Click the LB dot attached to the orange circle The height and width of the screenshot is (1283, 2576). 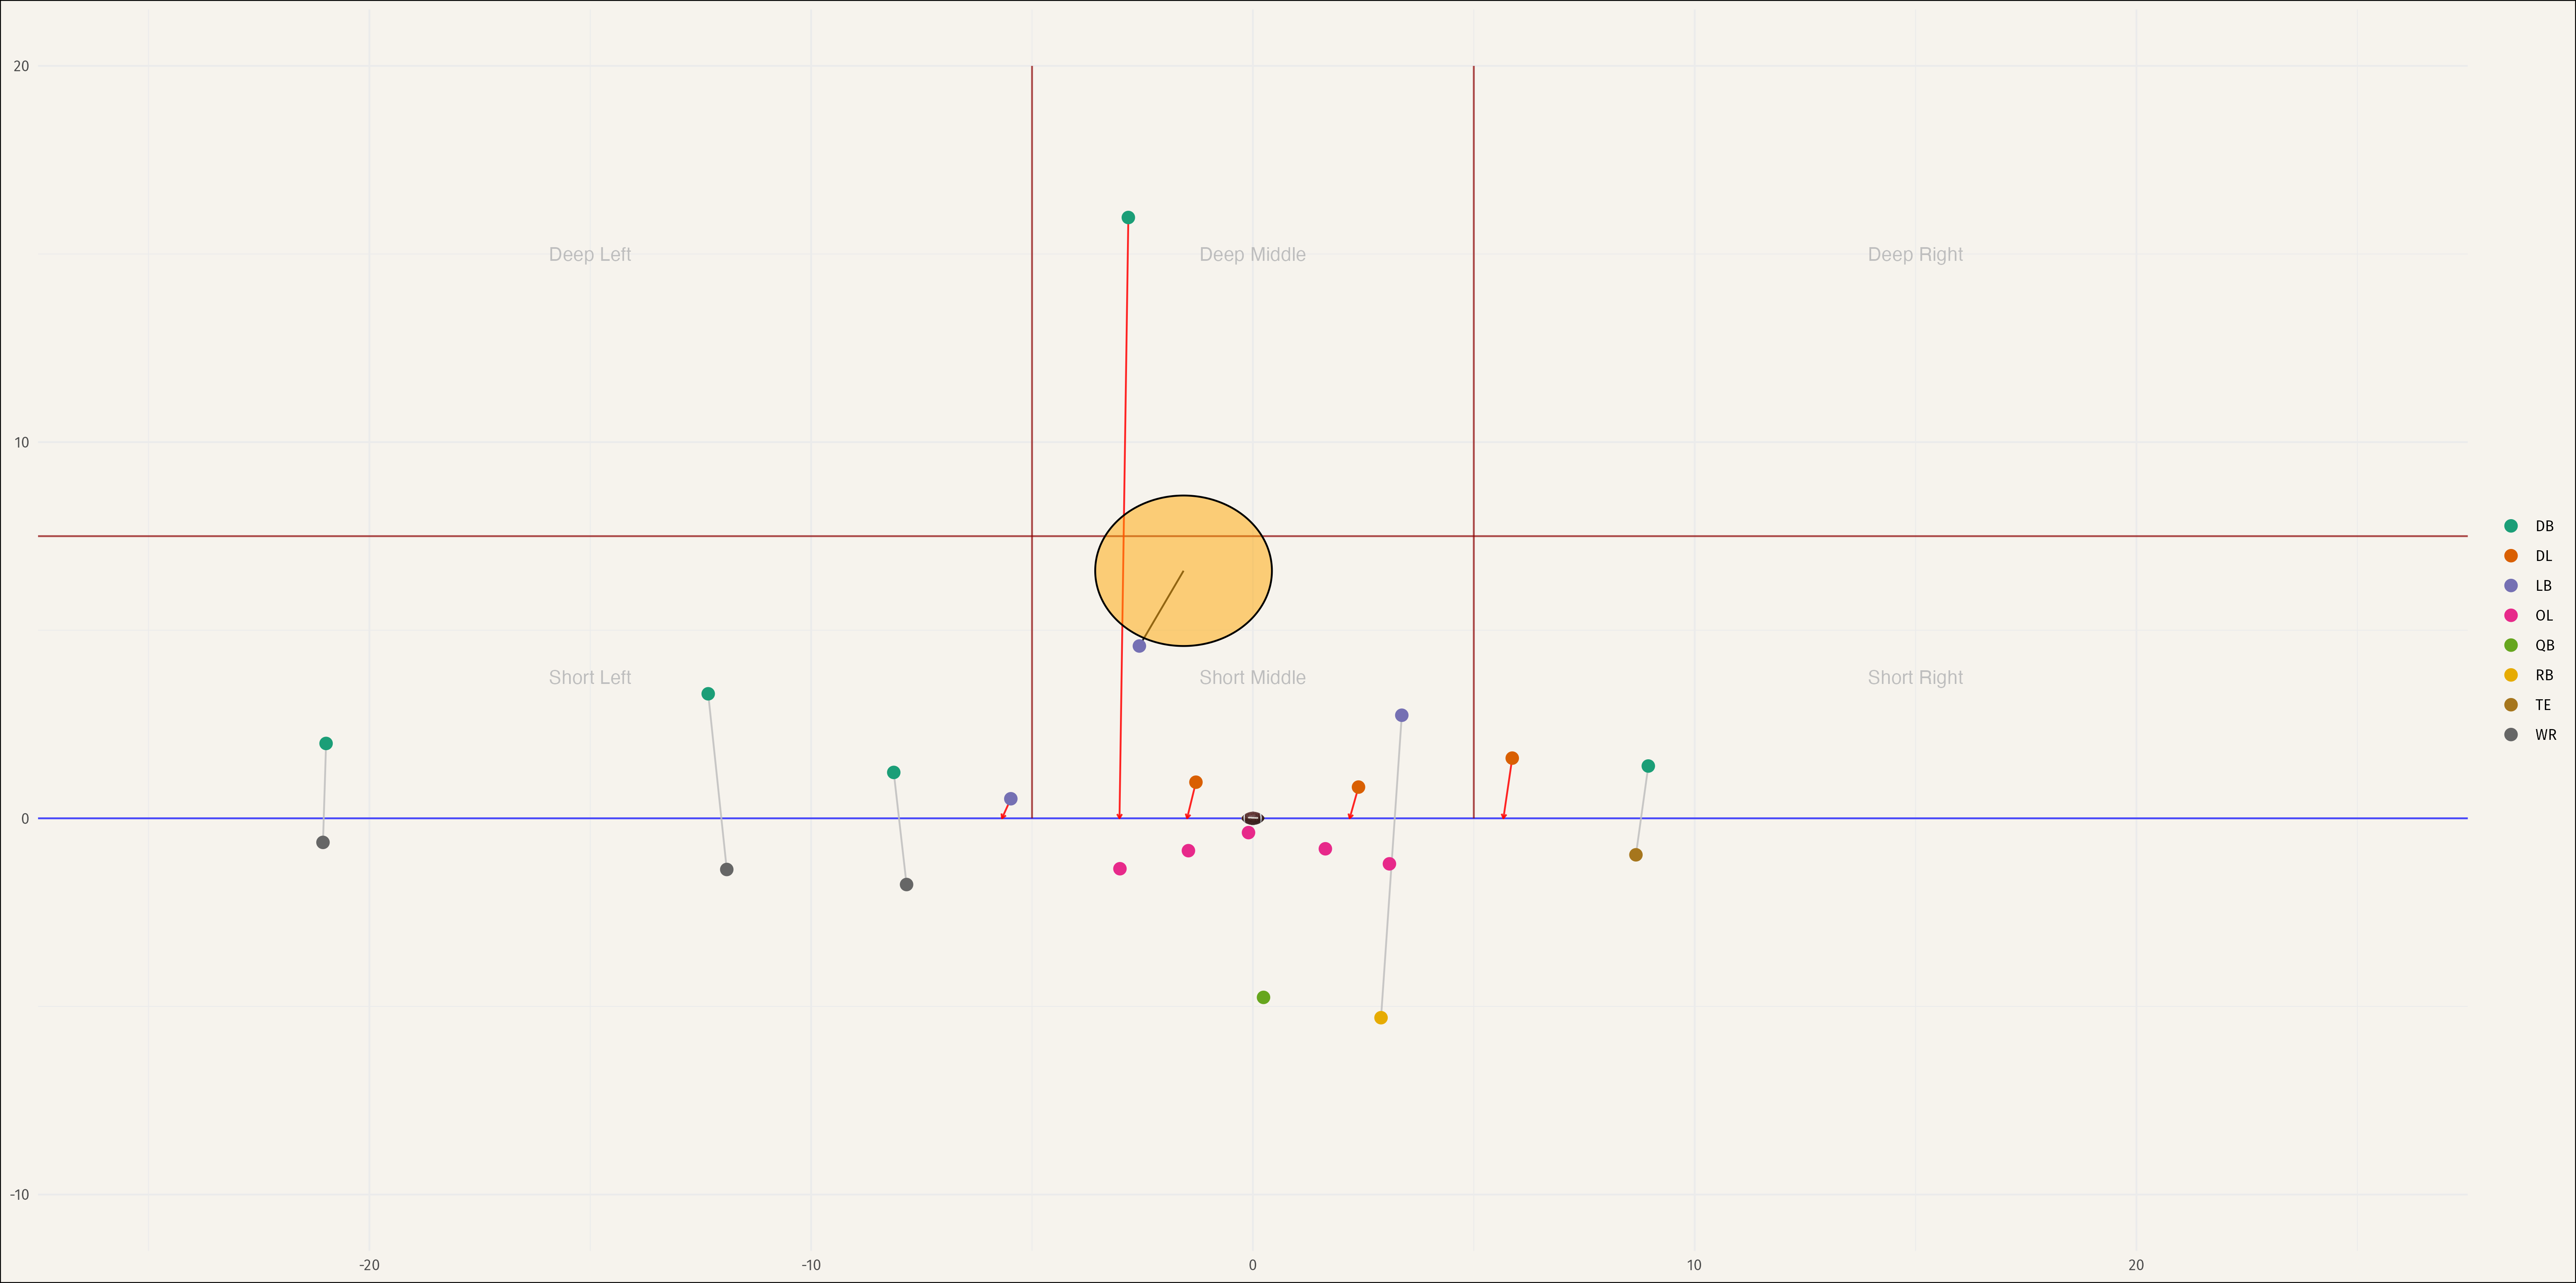(x=1139, y=646)
